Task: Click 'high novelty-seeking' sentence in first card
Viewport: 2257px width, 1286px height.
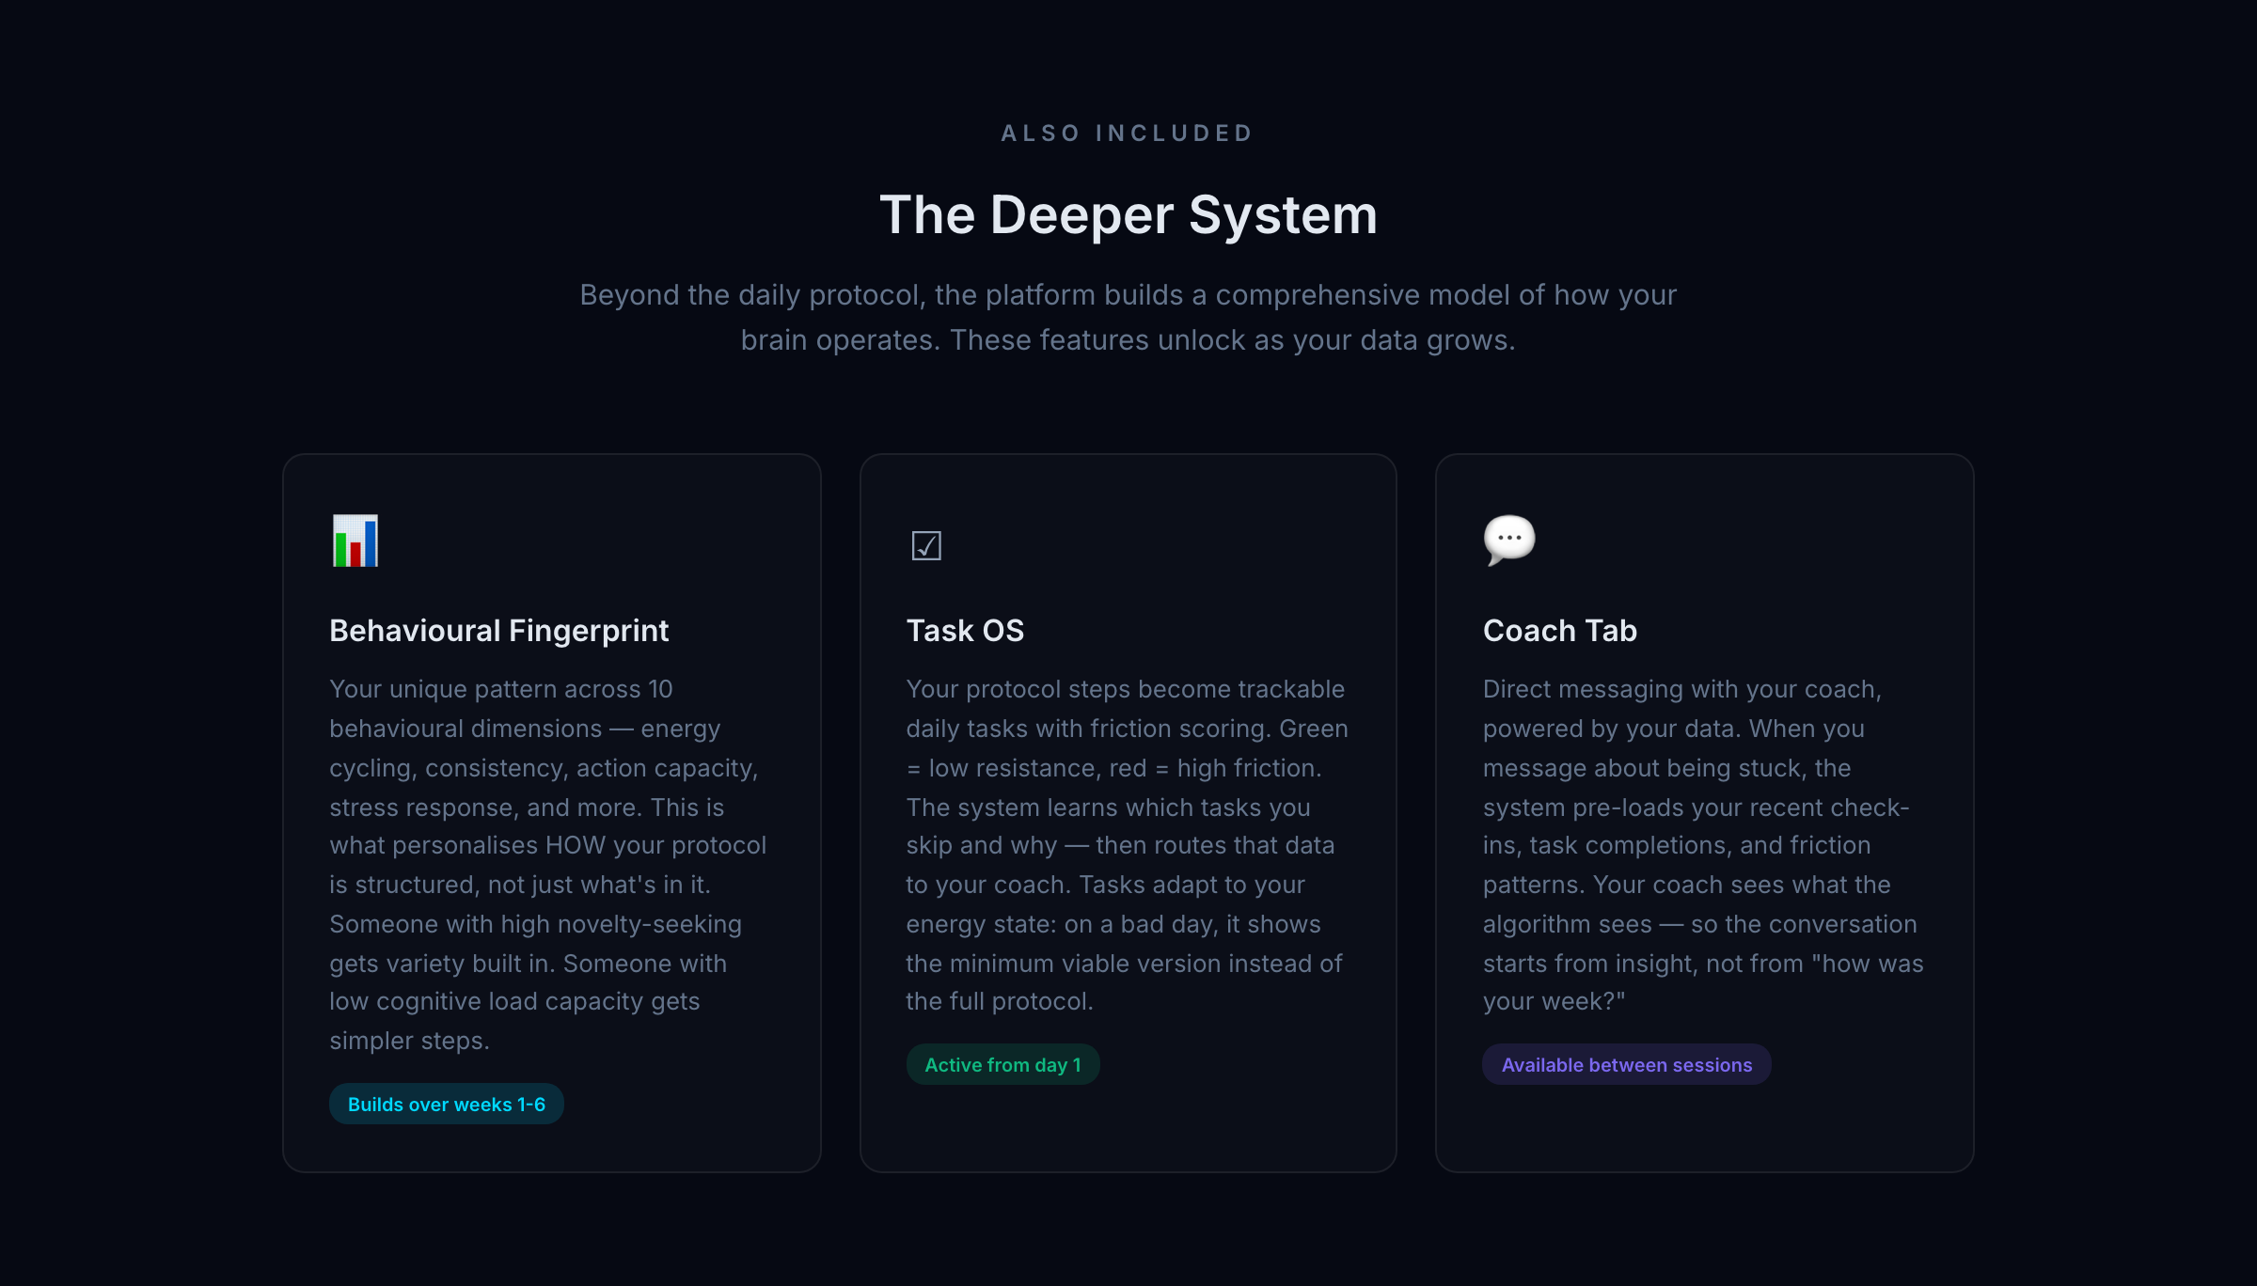Action: (x=536, y=944)
